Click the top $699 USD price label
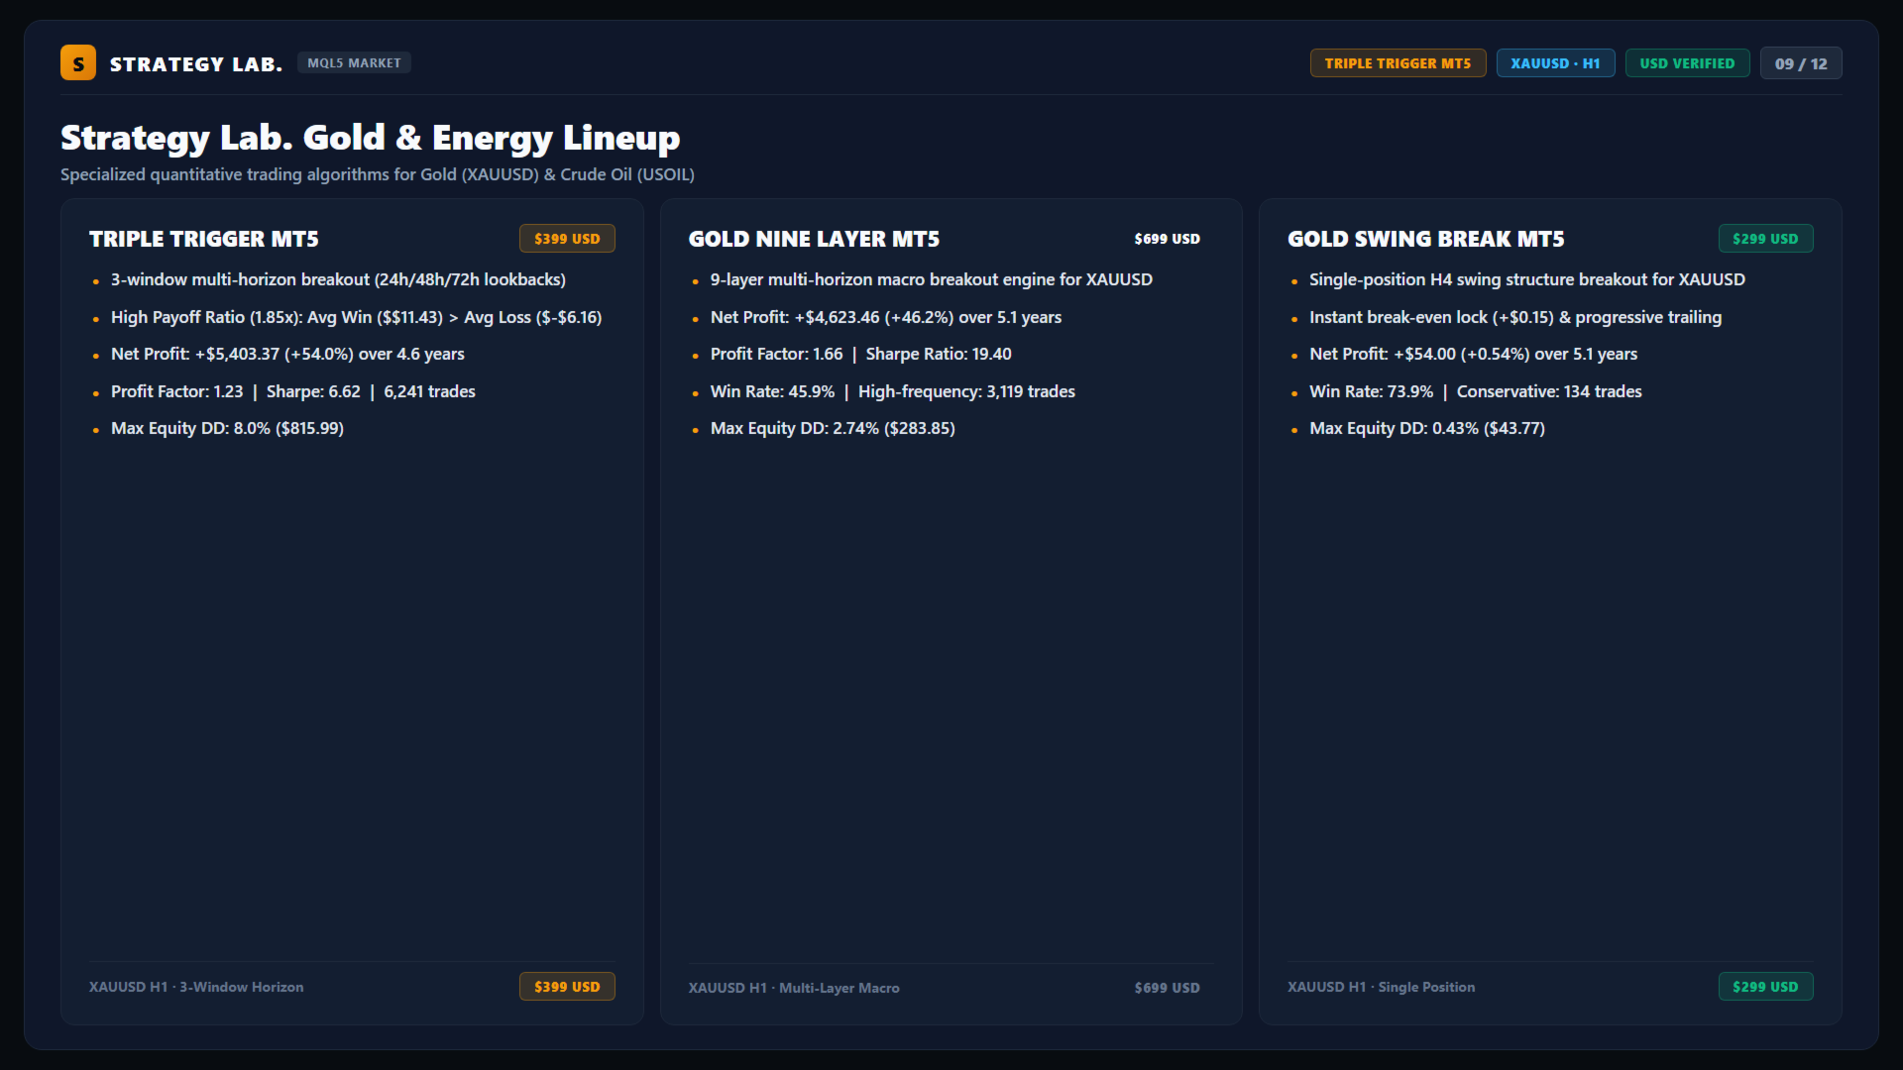 point(1167,239)
